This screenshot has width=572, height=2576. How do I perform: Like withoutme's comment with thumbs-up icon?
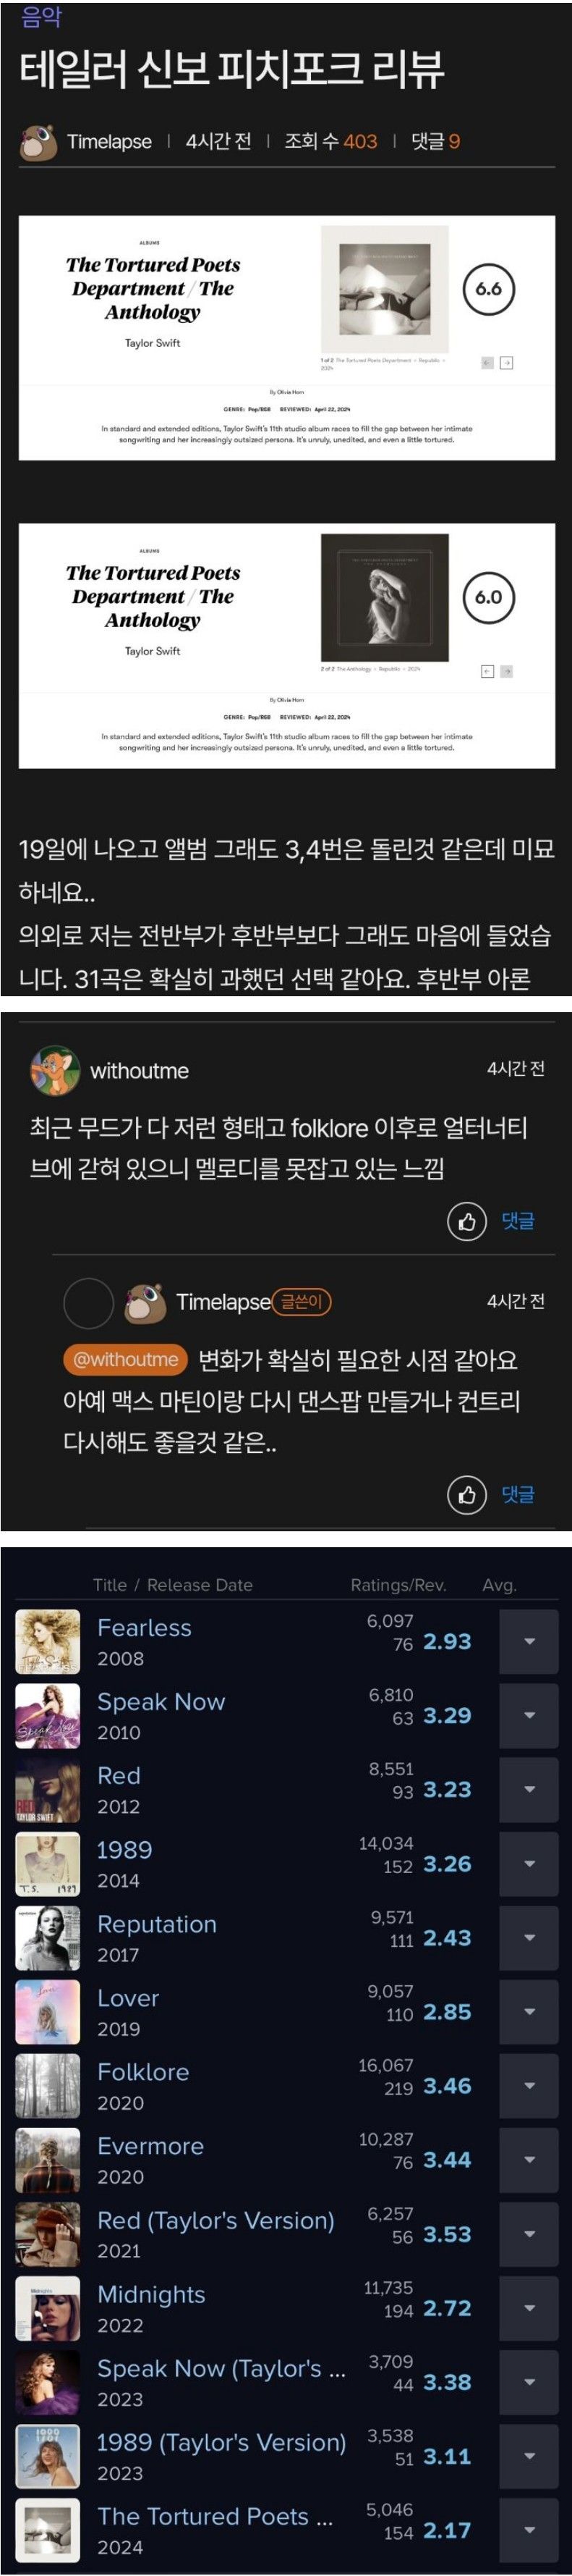pos(466,1221)
